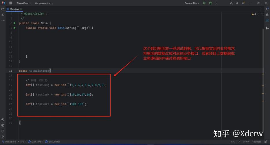The width and height of the screenshot is (270, 145).
Task: Open more run actions menu
Action: click(x=216, y=3)
